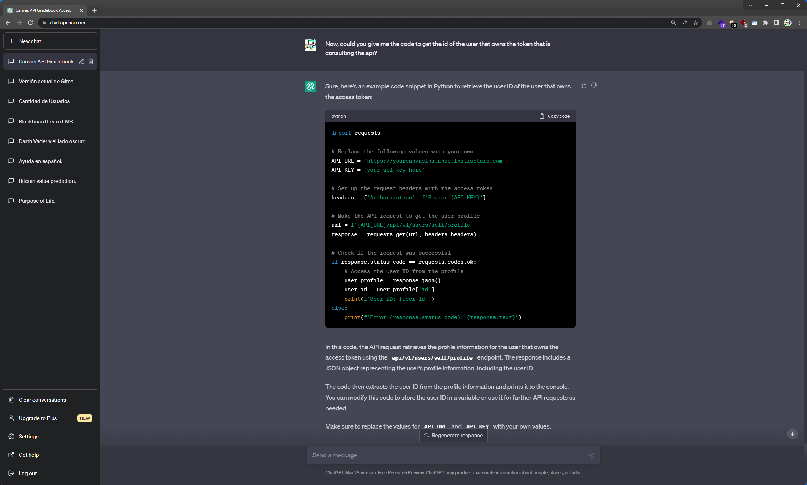The width and height of the screenshot is (807, 485).
Task: Open Chrome three-dot menu
Action: click(x=799, y=23)
